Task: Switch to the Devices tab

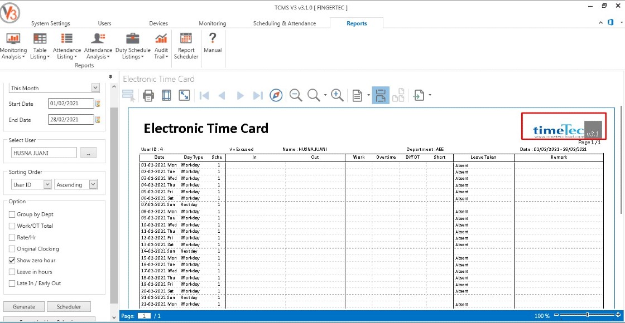Action: tap(158, 23)
